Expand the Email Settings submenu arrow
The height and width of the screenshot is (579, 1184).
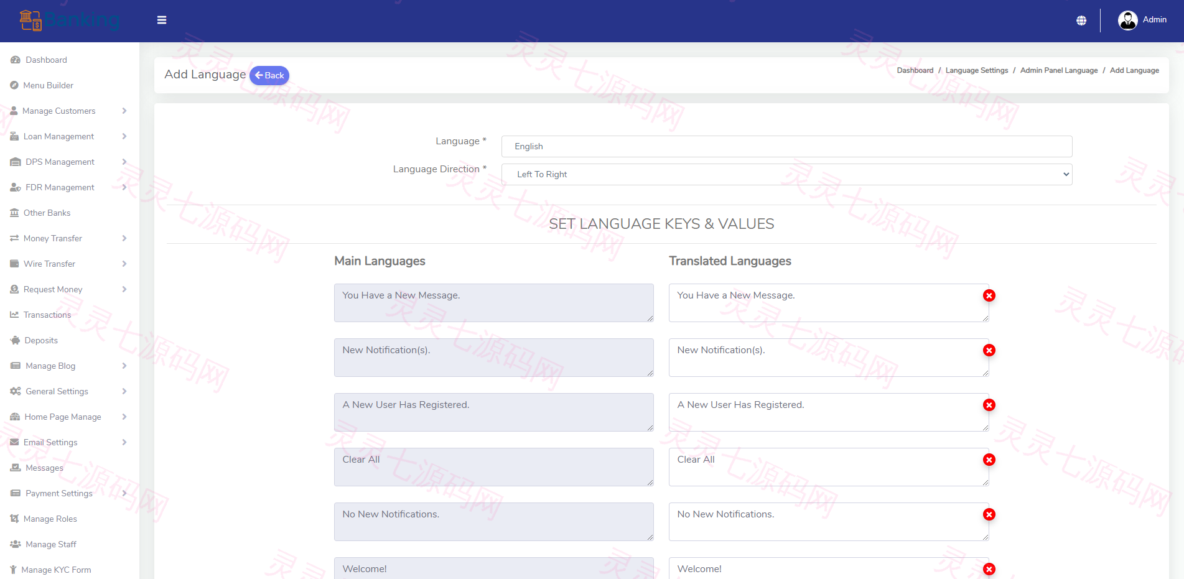coord(124,442)
